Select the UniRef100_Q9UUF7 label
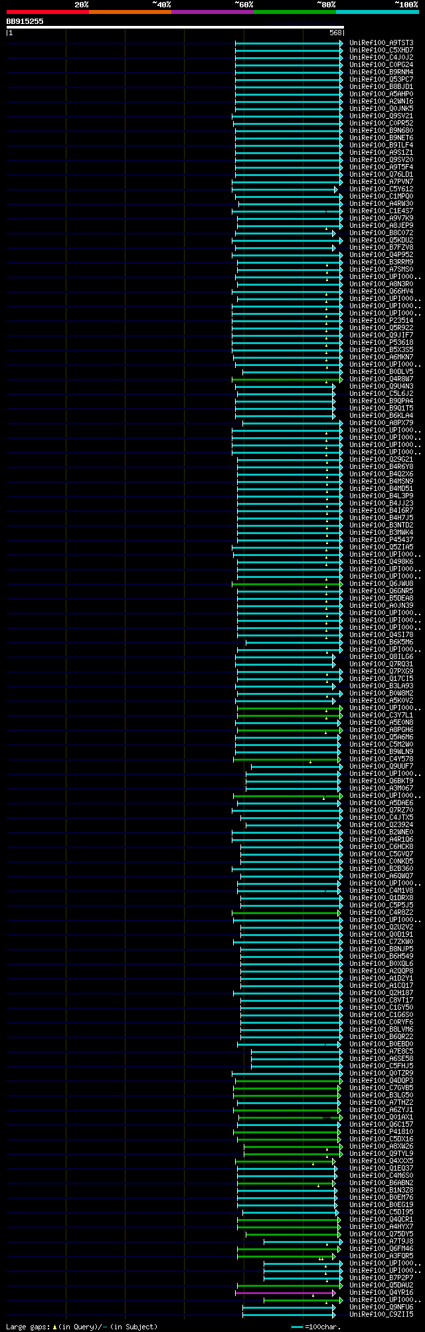 381,766
